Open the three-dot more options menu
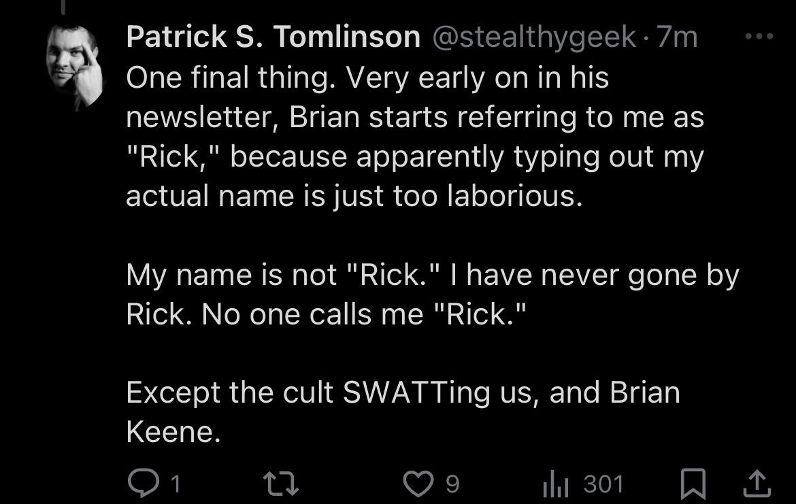The image size is (796, 504). point(759,36)
